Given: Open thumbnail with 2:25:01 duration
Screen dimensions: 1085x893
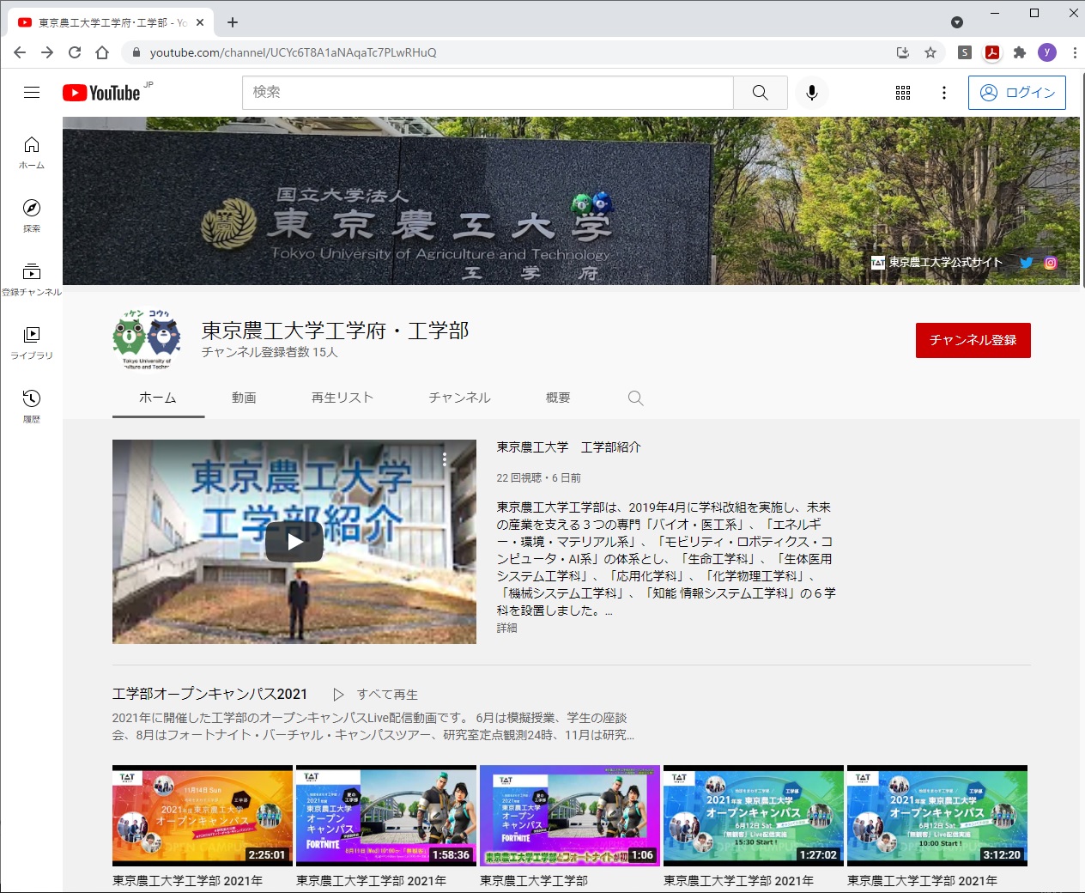Looking at the screenshot, I should point(203,816).
